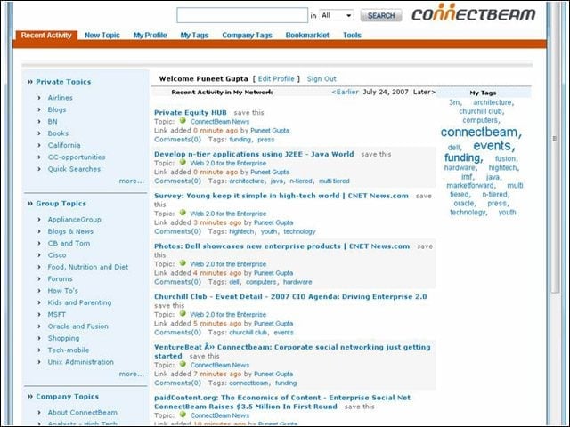Click the 'press' tag on Private Equity HUB
570x427 pixels.
(266, 140)
